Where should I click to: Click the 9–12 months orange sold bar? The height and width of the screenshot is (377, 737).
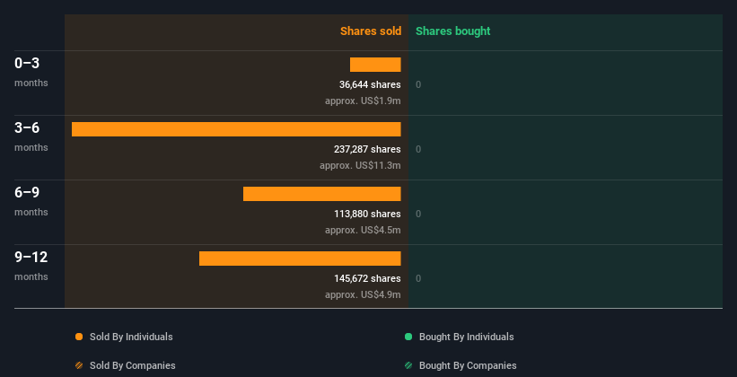pos(300,259)
